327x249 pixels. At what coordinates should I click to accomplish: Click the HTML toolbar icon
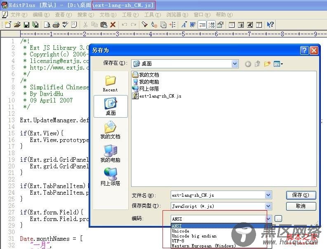coord(74,25)
